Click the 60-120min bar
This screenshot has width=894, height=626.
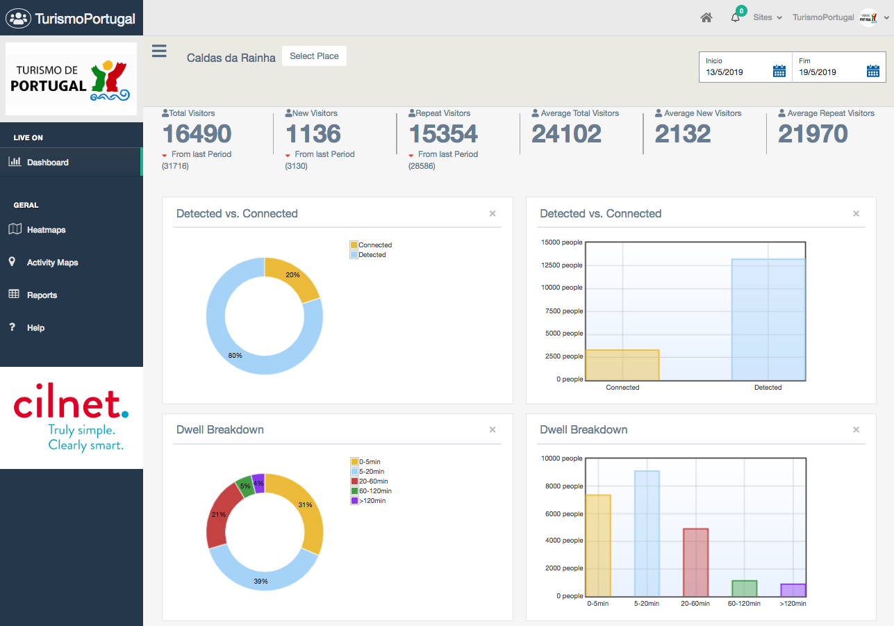(744, 588)
